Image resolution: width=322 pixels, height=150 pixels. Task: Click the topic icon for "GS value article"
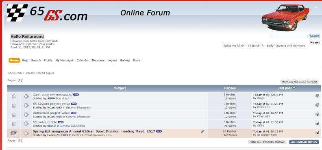[x=13, y=124]
